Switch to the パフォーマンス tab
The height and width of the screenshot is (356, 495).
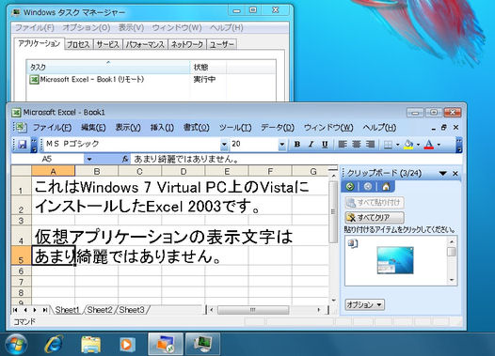click(145, 44)
